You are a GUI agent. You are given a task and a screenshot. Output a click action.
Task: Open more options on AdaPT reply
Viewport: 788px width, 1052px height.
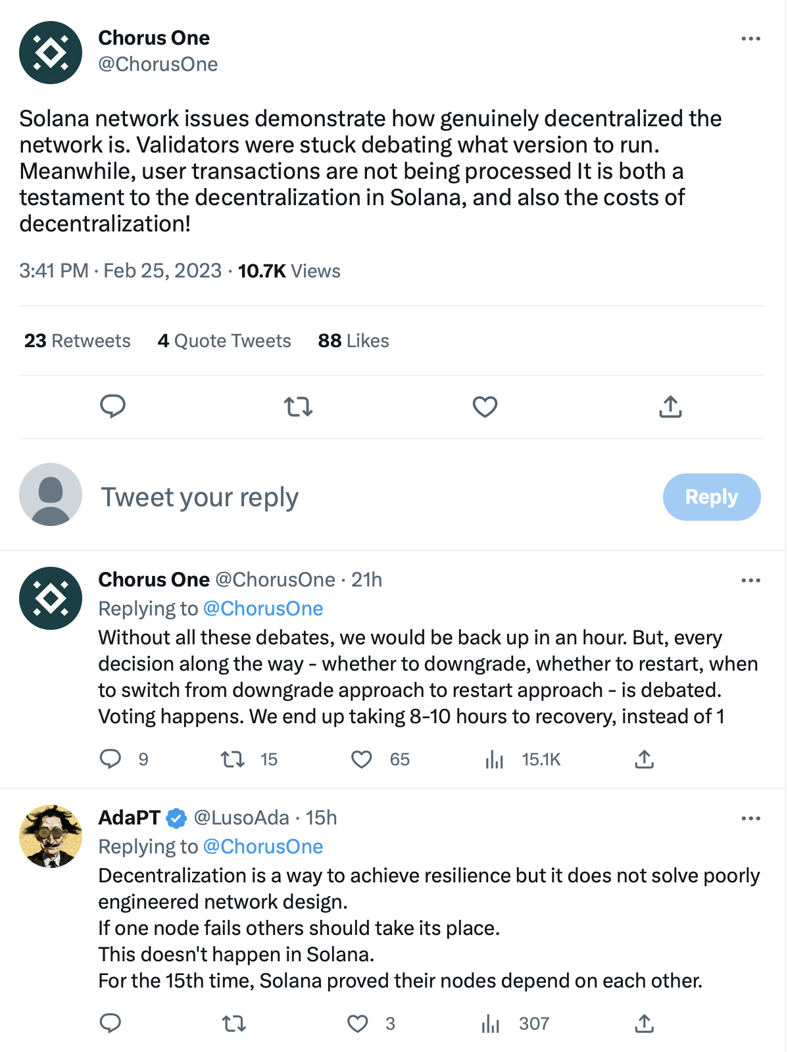[751, 819]
